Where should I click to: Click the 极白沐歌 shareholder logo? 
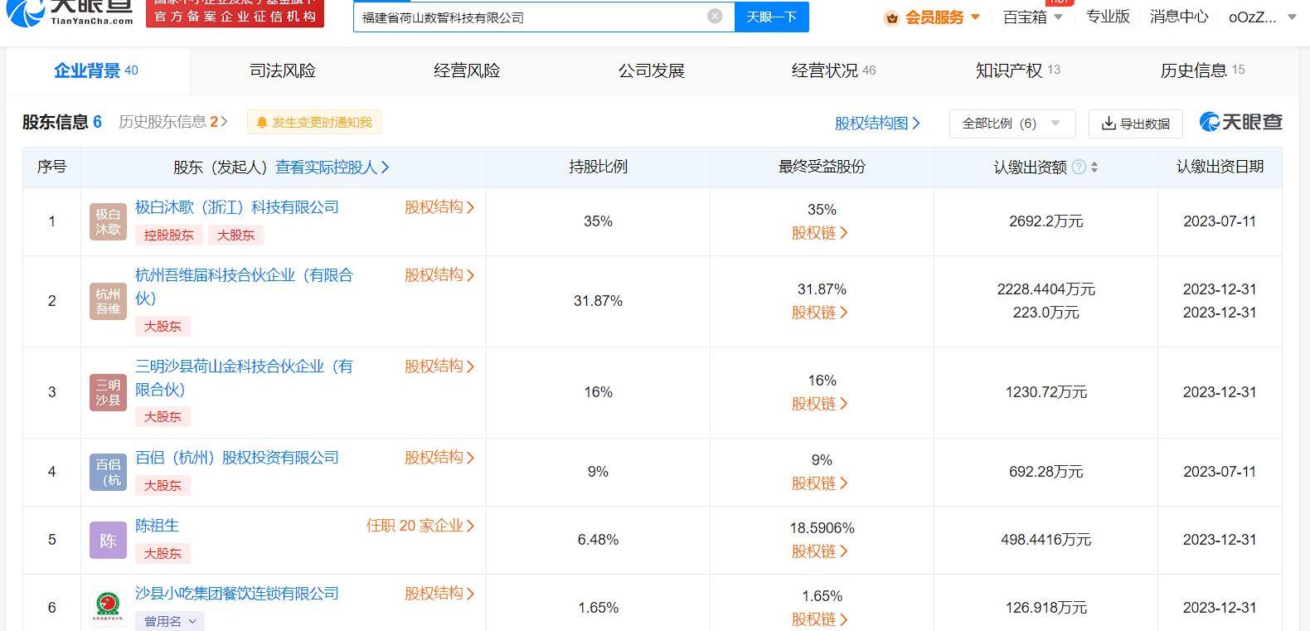pos(108,221)
